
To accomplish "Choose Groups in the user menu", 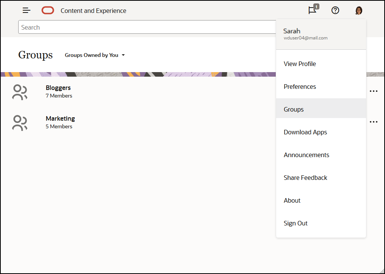I will [294, 109].
